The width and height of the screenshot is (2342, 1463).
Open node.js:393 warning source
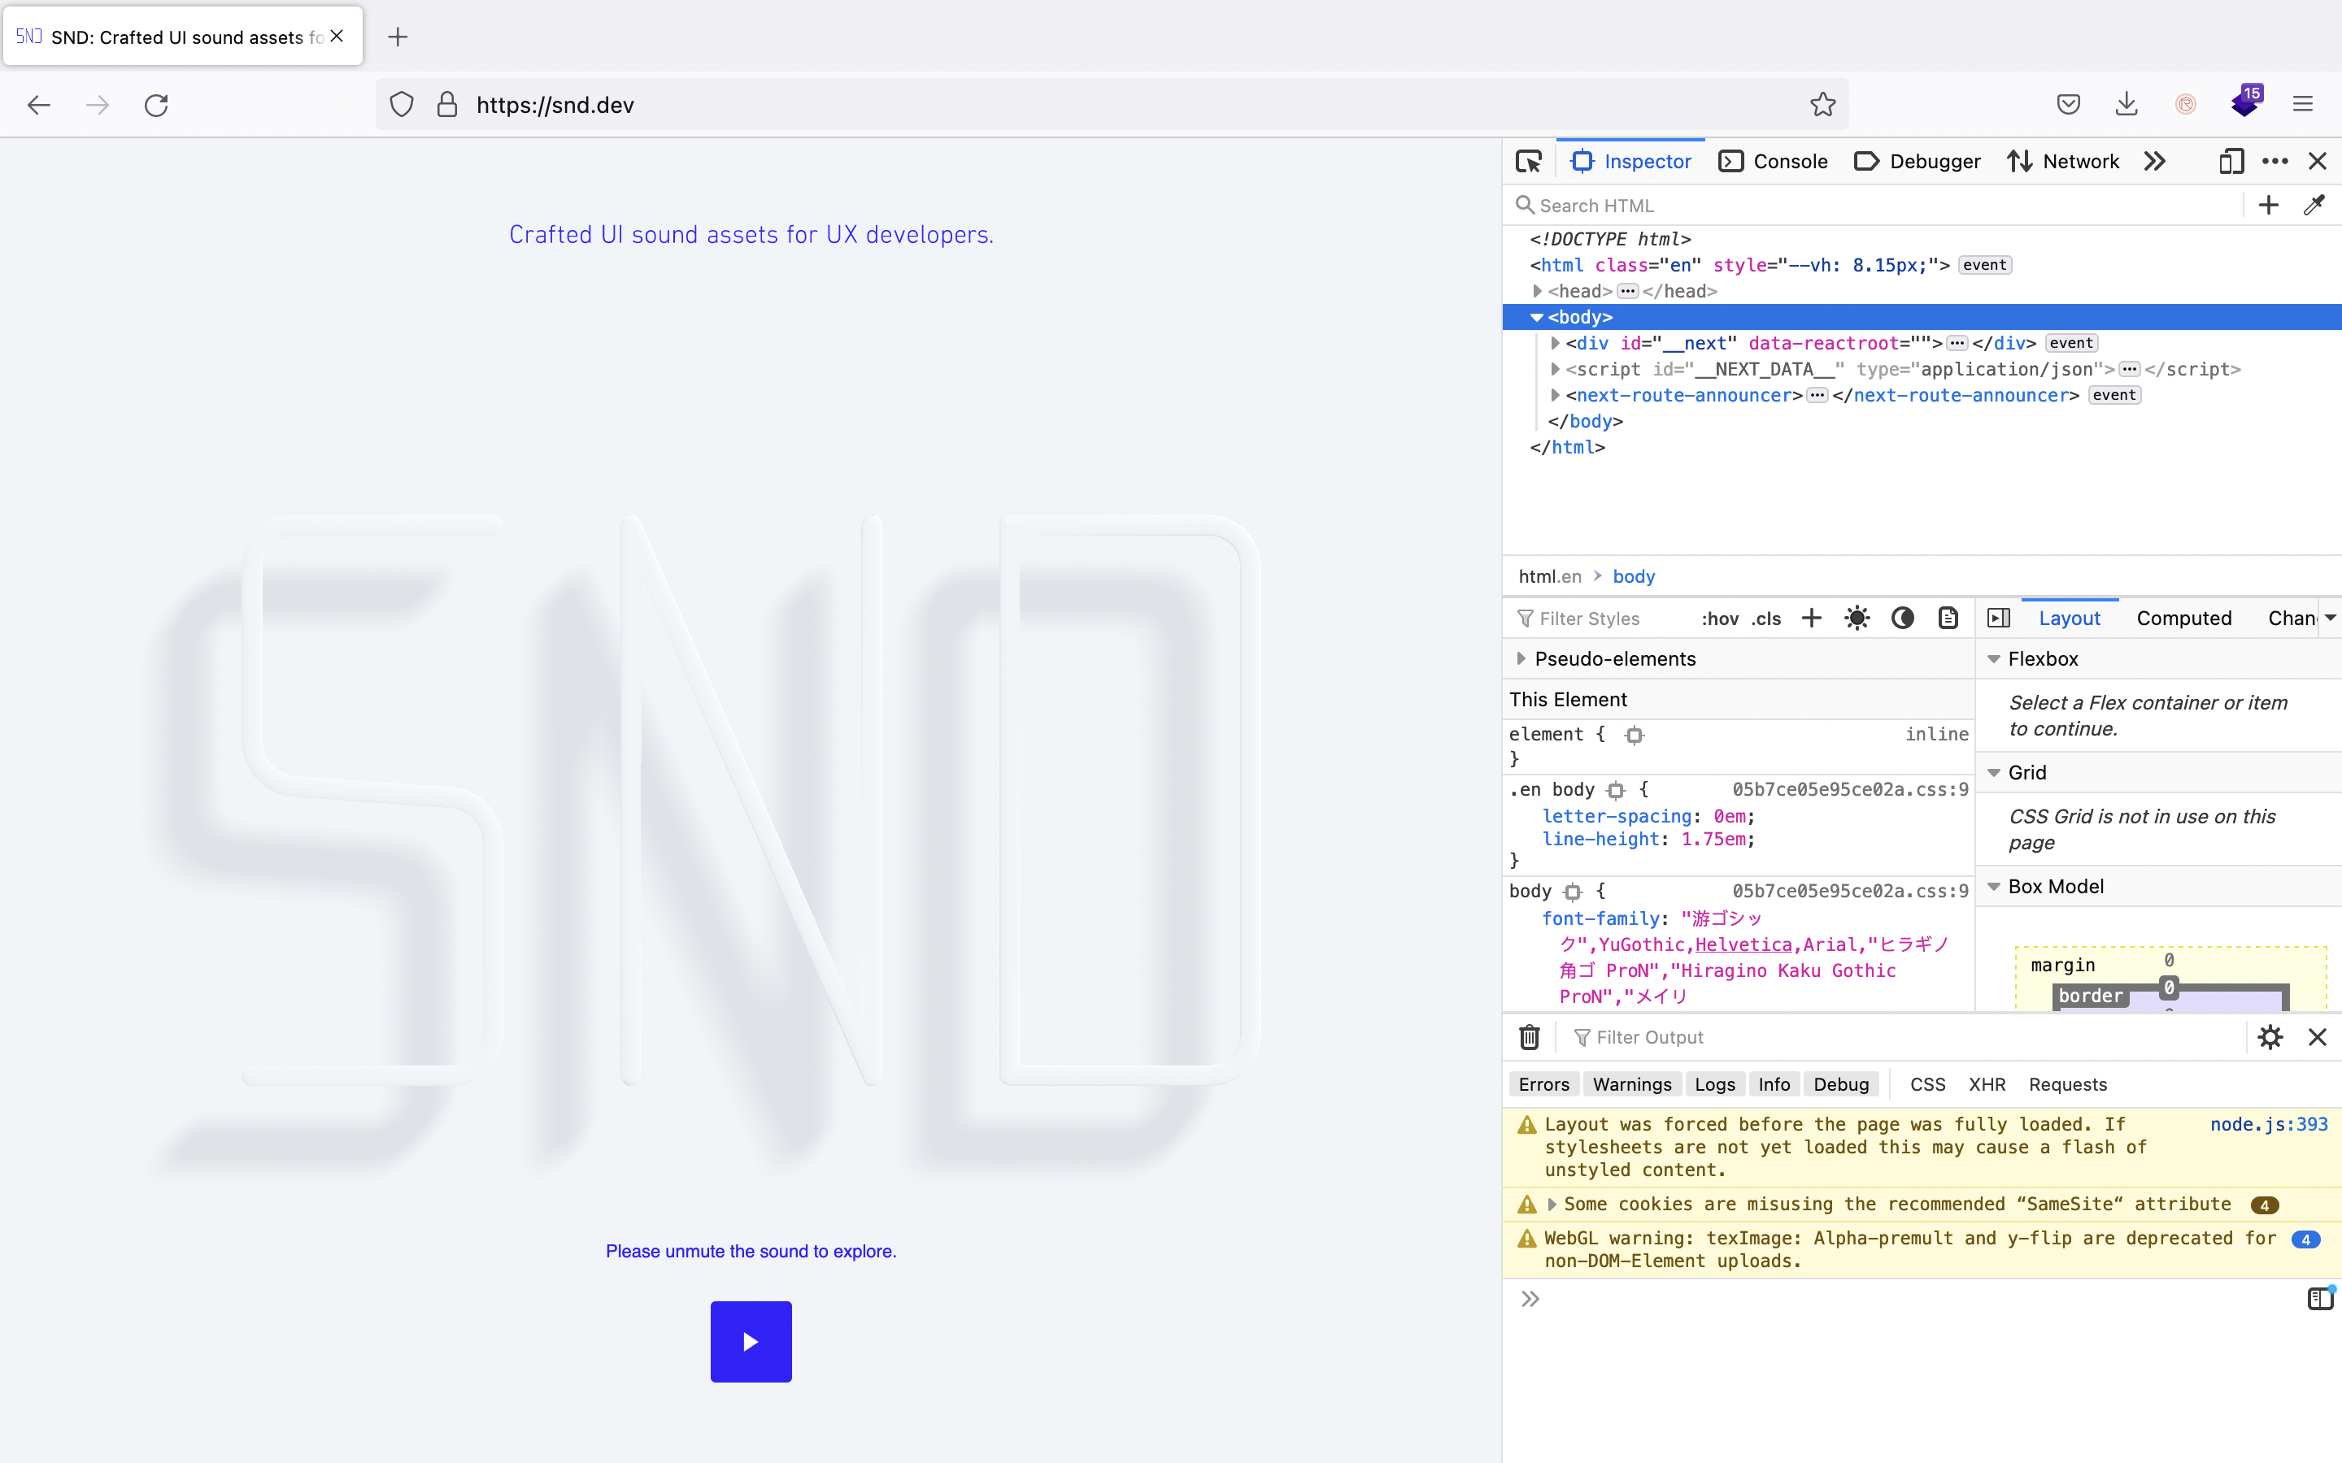point(2270,1123)
